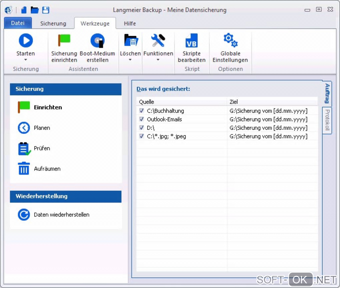This screenshot has height=288, width=340.
Task: Click the Aufräumen trash icon
Action: [24, 169]
